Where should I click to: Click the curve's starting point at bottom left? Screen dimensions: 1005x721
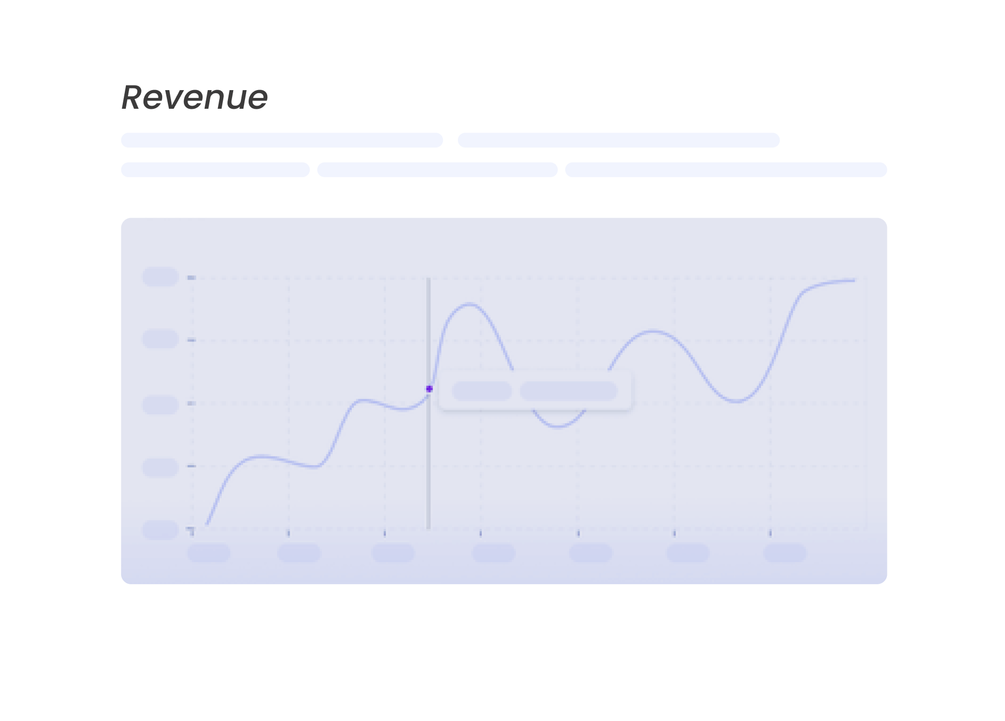point(207,524)
